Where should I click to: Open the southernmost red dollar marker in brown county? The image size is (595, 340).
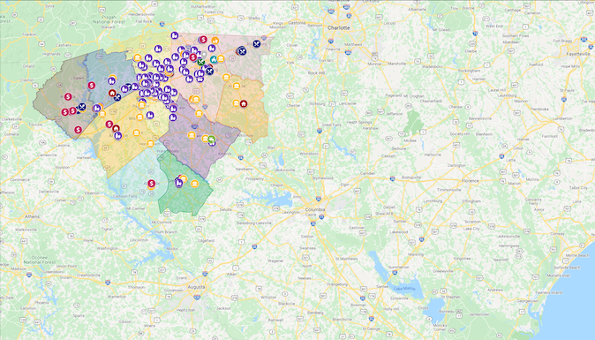click(x=79, y=130)
